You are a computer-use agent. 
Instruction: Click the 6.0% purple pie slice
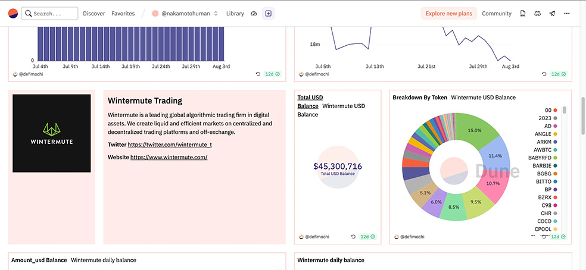(x=435, y=202)
